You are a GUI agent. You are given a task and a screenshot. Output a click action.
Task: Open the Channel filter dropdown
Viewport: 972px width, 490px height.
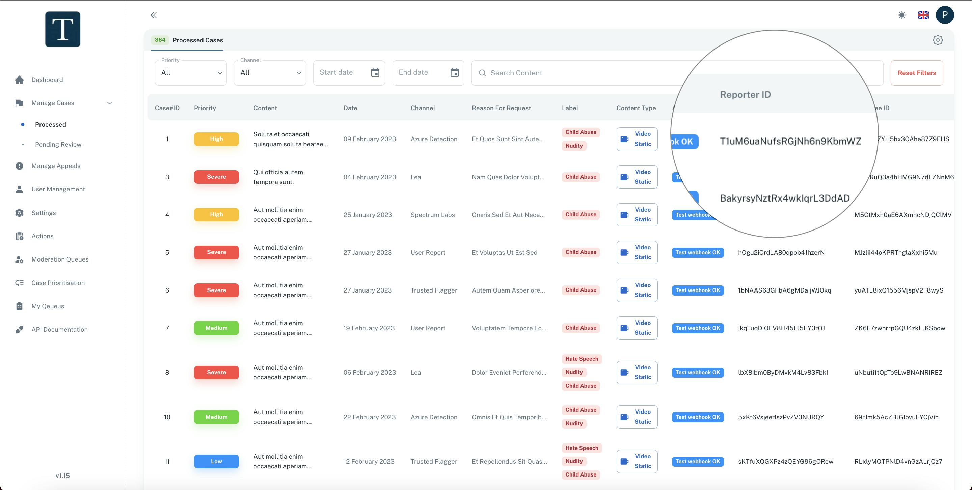coord(270,73)
